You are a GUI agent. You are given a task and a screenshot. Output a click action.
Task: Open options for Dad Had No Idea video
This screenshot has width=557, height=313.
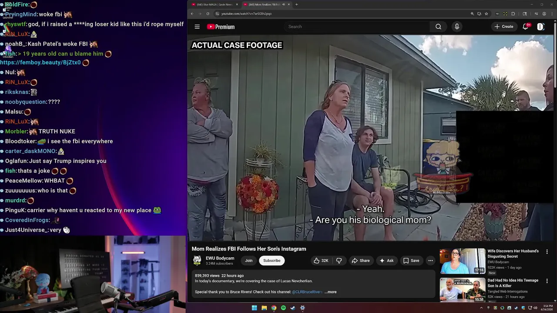coord(547,281)
